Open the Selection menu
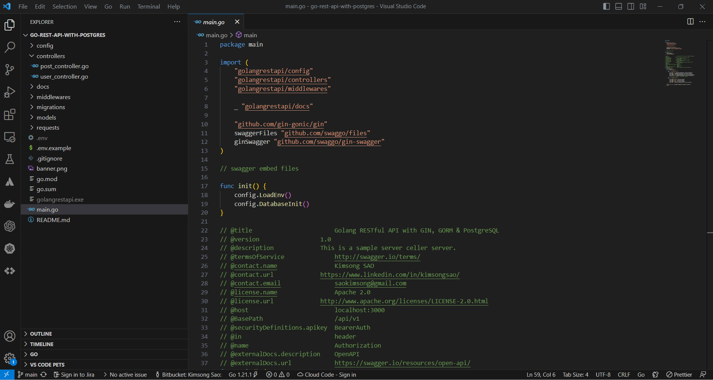Image resolution: width=713 pixels, height=380 pixels. [64, 6]
